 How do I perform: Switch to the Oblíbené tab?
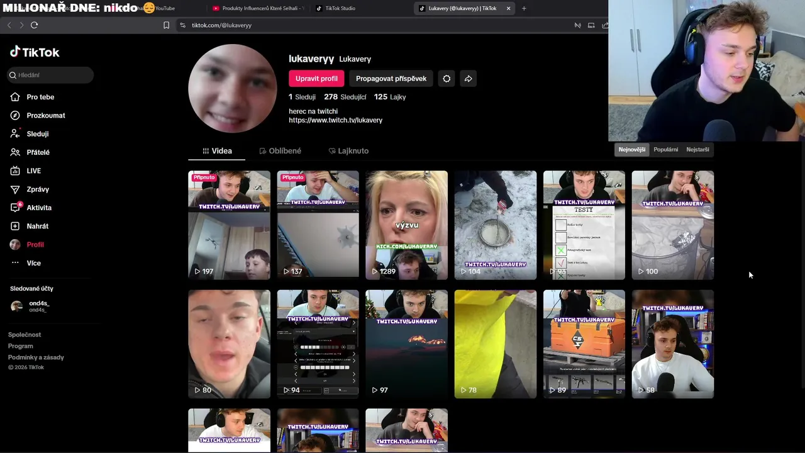click(x=280, y=151)
